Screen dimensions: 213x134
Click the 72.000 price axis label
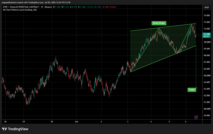(x=207, y=29)
